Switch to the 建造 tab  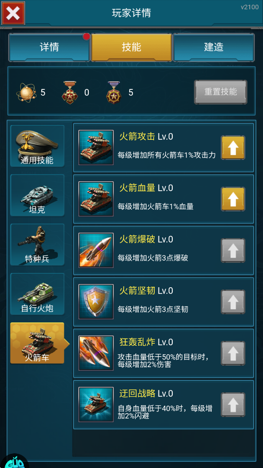point(214,47)
